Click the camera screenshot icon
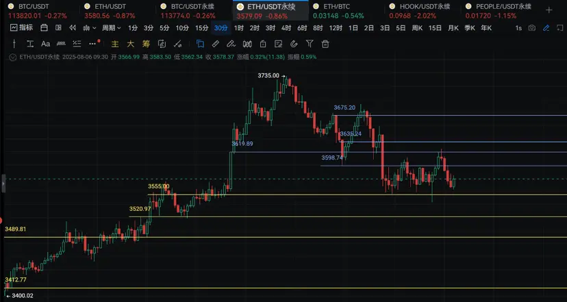 [531, 28]
